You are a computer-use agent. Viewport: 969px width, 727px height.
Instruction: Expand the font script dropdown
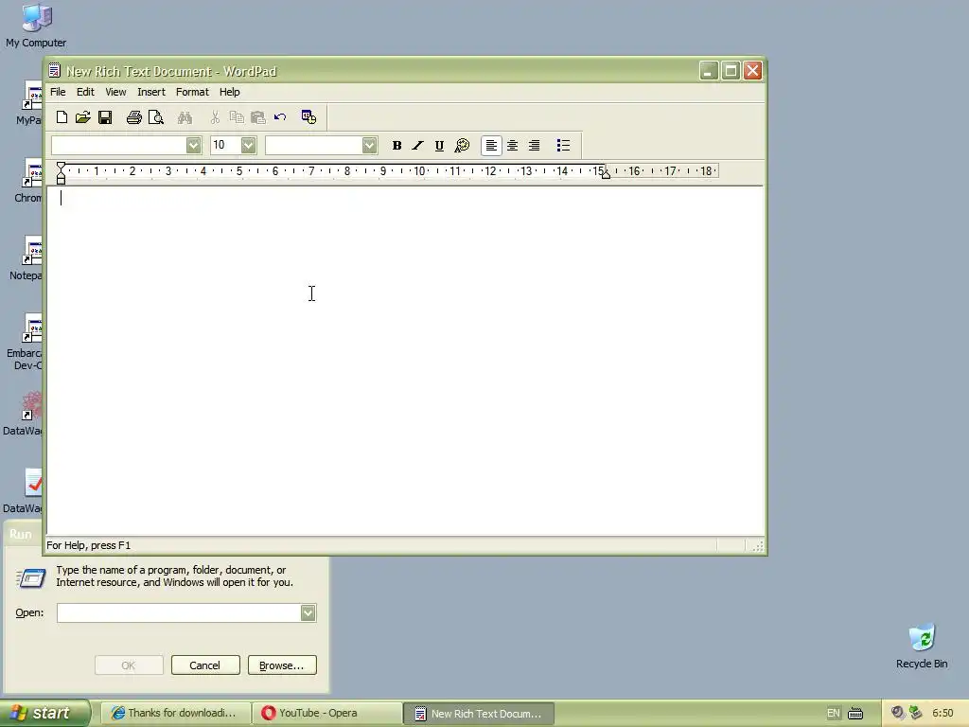coord(370,145)
